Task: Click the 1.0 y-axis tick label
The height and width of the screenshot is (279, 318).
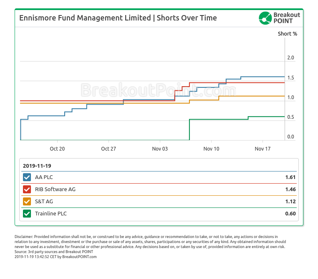Action: point(290,97)
